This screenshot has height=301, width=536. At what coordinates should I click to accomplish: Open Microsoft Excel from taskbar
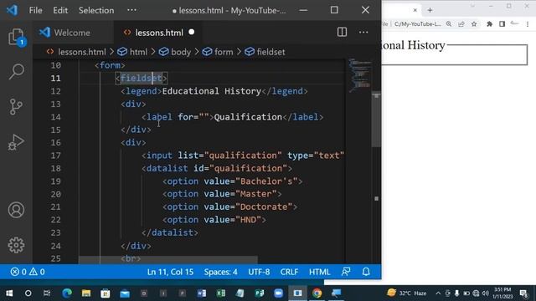(x=221, y=293)
